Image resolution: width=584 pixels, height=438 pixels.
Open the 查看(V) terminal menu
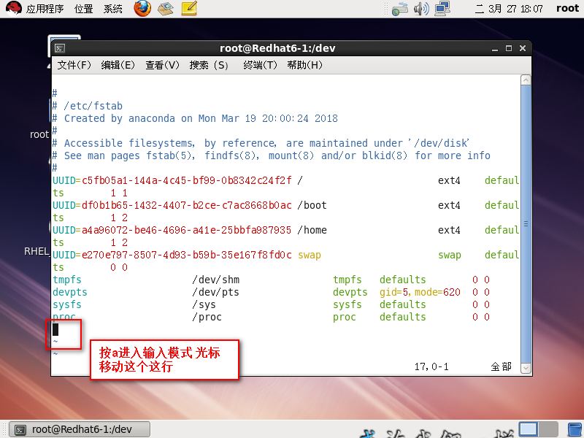(x=162, y=65)
